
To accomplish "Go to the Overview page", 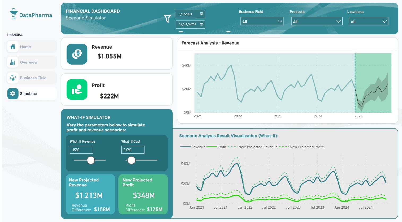I will pyautogui.click(x=29, y=62).
